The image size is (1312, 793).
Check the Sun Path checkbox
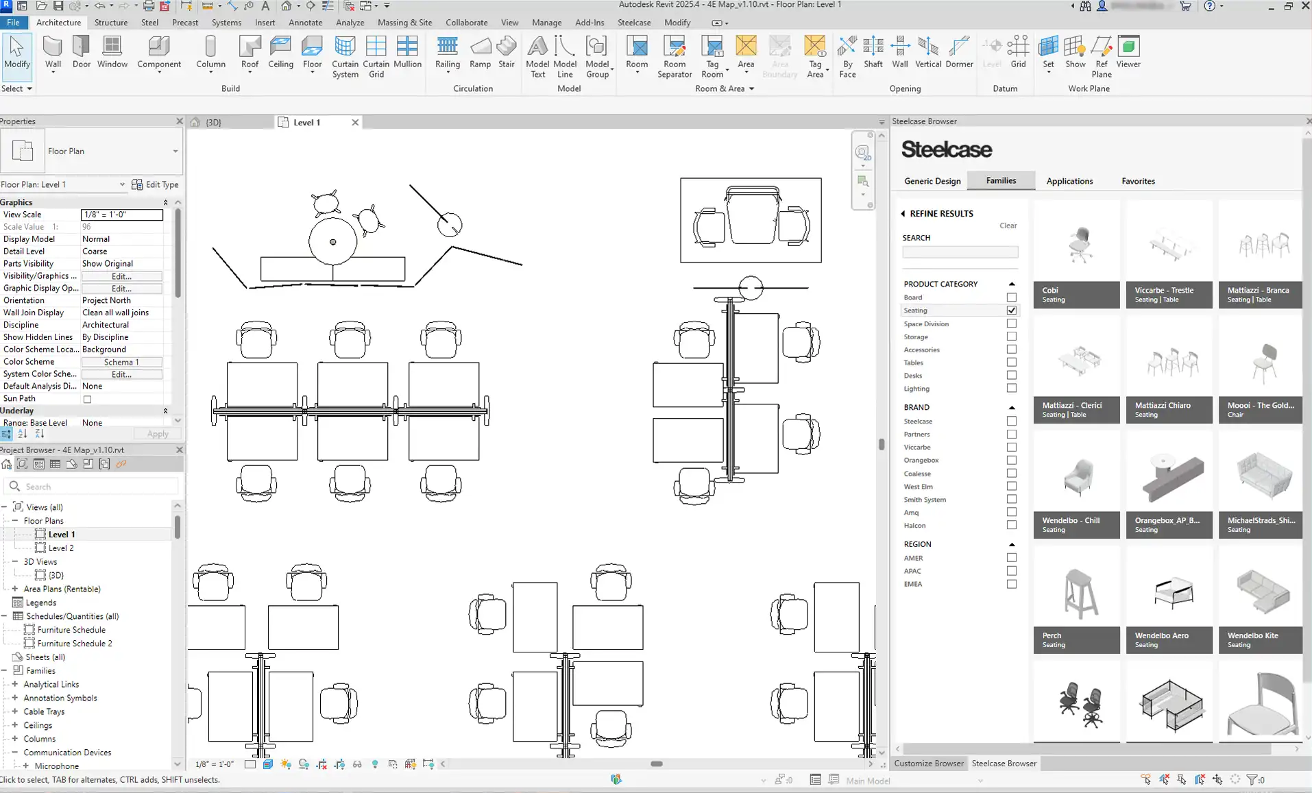87,399
